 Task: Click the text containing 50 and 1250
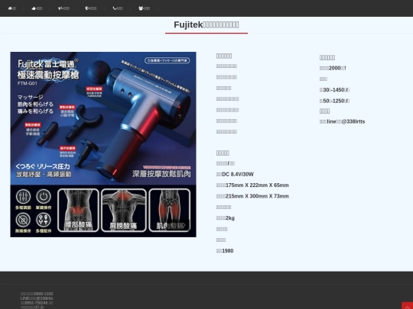334,101
